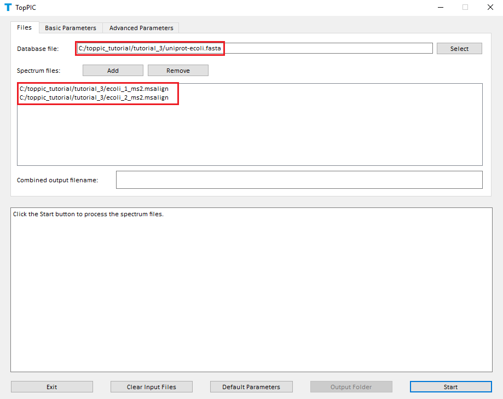503x399 pixels.
Task: Start processing the spectrum files
Action: (450, 387)
